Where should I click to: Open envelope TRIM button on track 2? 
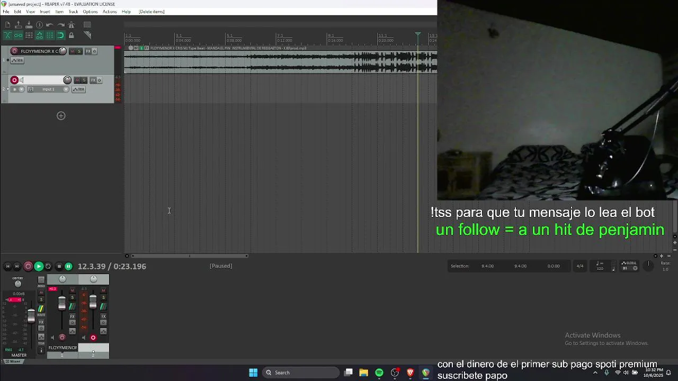click(x=78, y=89)
